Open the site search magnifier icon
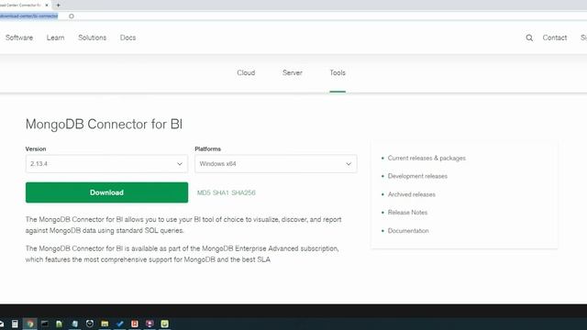 (529, 38)
